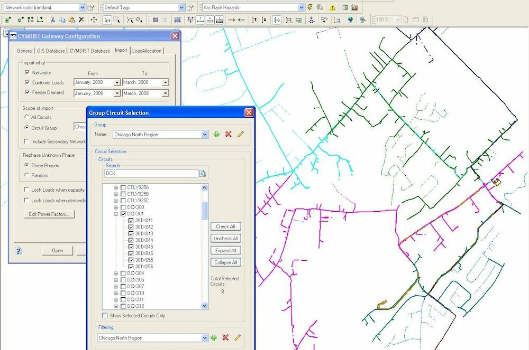Enable Show Selected Circuits Only checkbox

pyautogui.click(x=105, y=316)
